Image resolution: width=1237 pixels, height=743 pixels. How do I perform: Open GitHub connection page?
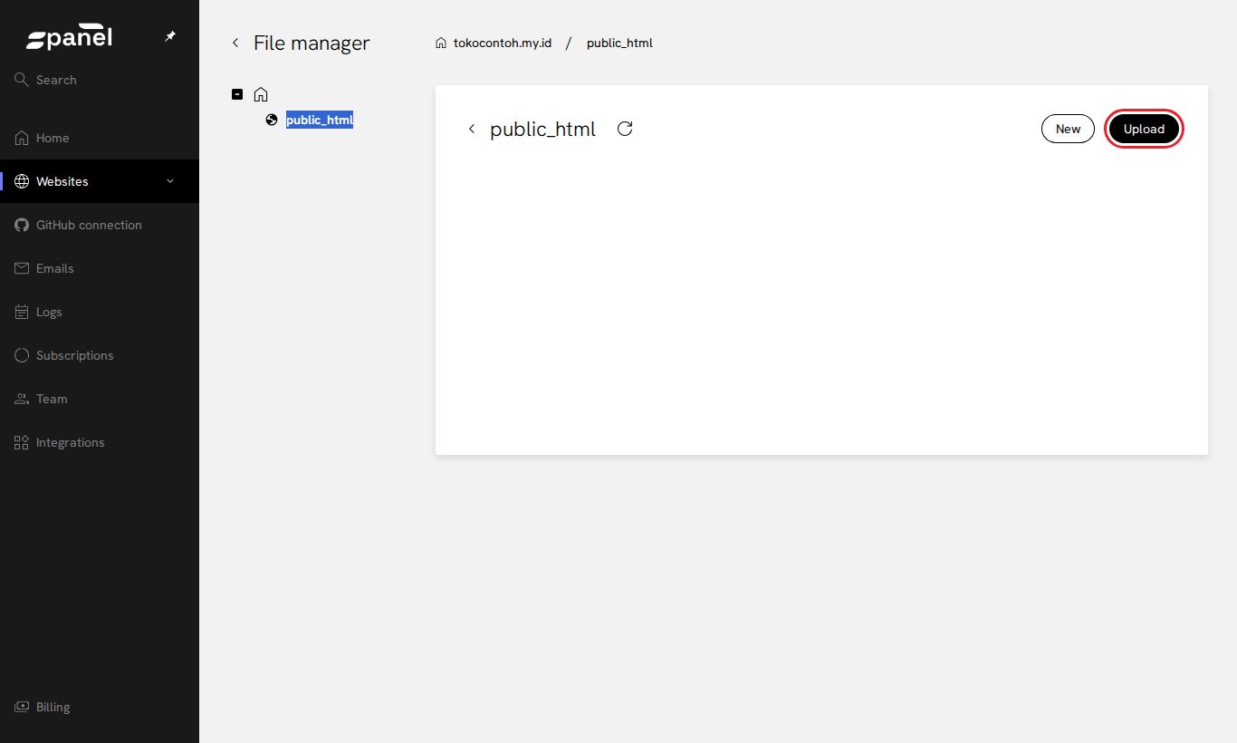point(89,225)
